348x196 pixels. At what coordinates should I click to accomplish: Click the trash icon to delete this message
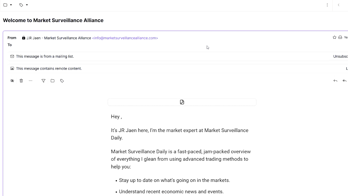pyautogui.click(x=21, y=81)
